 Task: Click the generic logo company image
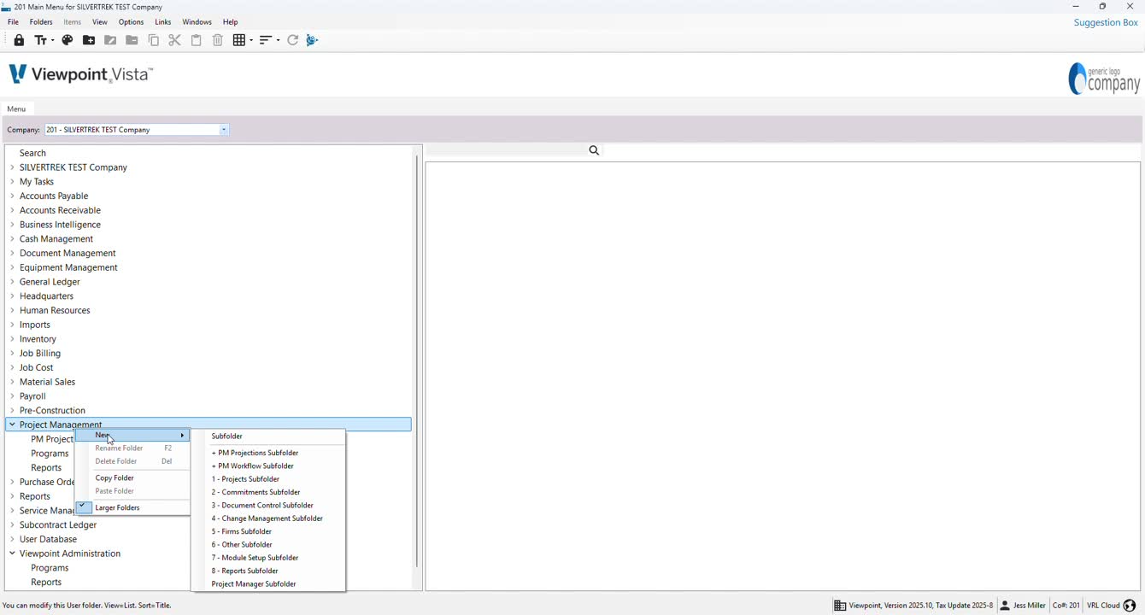click(1104, 79)
